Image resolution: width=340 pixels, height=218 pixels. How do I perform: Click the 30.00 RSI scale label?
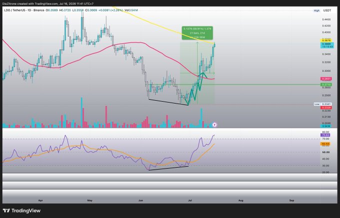point(326,166)
